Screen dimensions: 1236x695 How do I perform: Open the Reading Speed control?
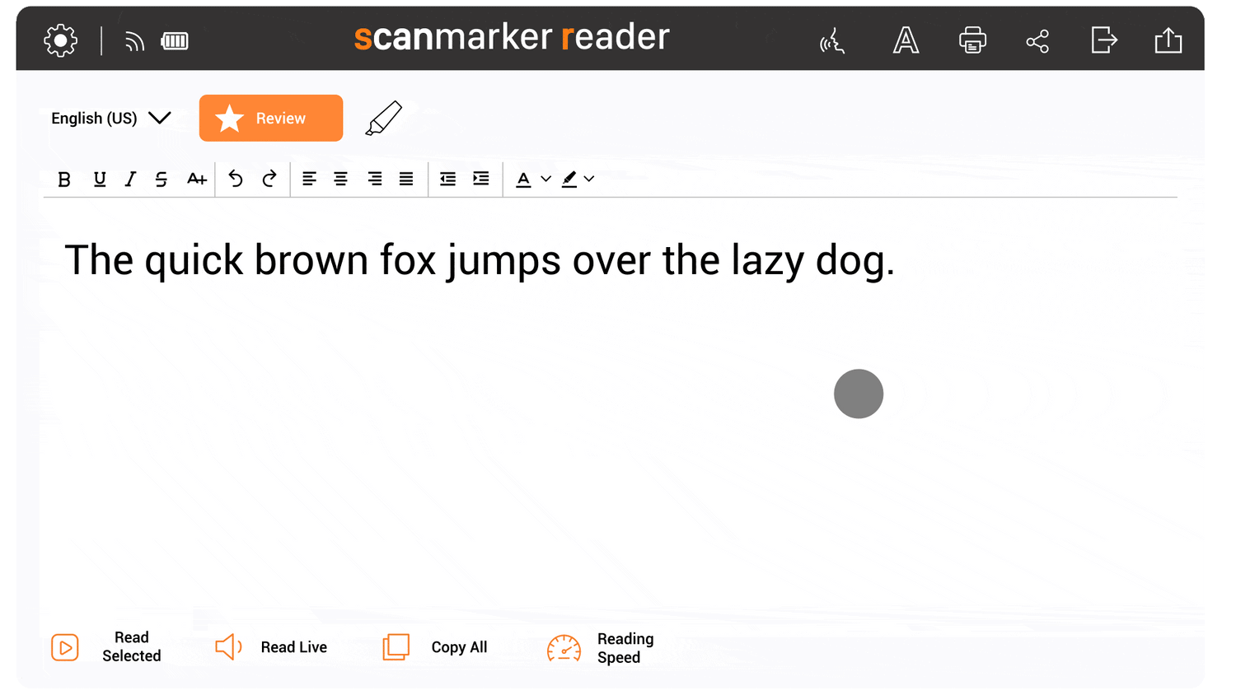click(600, 648)
